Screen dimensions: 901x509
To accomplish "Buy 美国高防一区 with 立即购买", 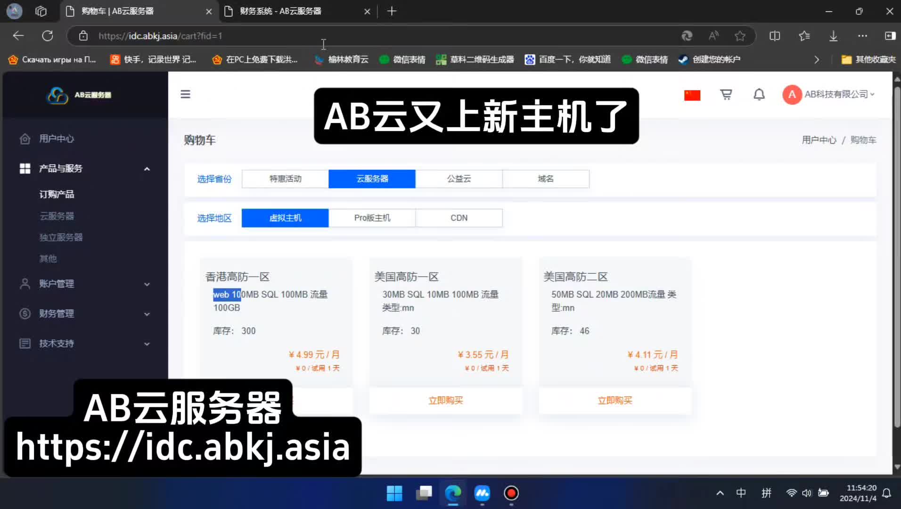I will click(445, 401).
